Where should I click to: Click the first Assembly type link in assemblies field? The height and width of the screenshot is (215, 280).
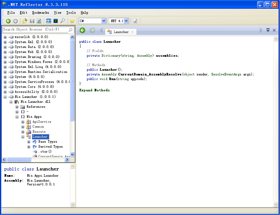pos(144,56)
